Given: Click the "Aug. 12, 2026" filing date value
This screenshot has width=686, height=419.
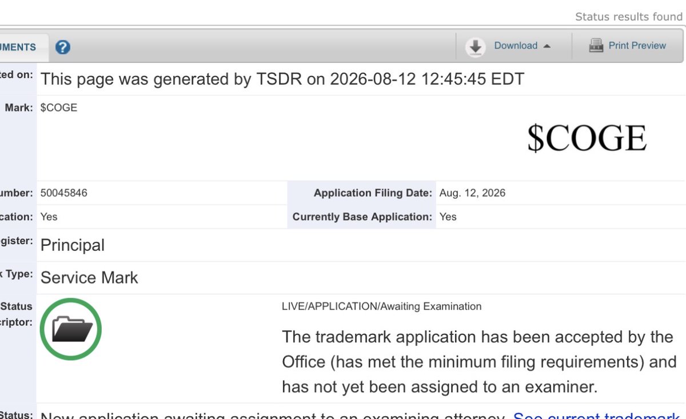Looking at the screenshot, I should click(x=472, y=193).
